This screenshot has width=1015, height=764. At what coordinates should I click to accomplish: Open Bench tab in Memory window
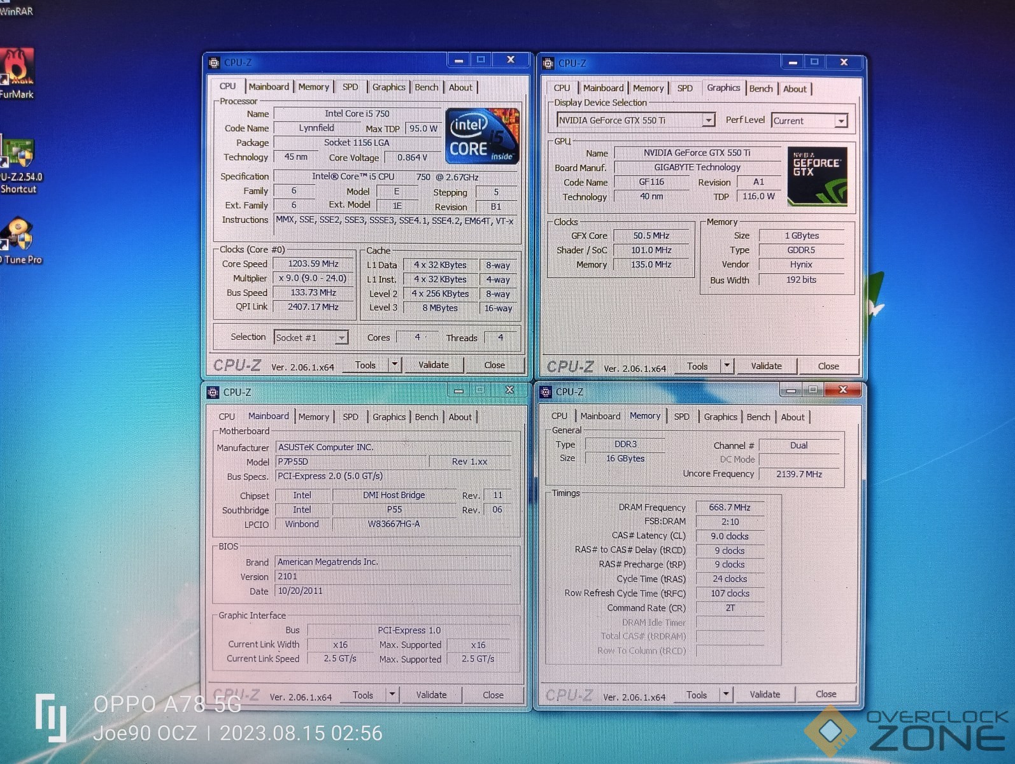coord(758,416)
